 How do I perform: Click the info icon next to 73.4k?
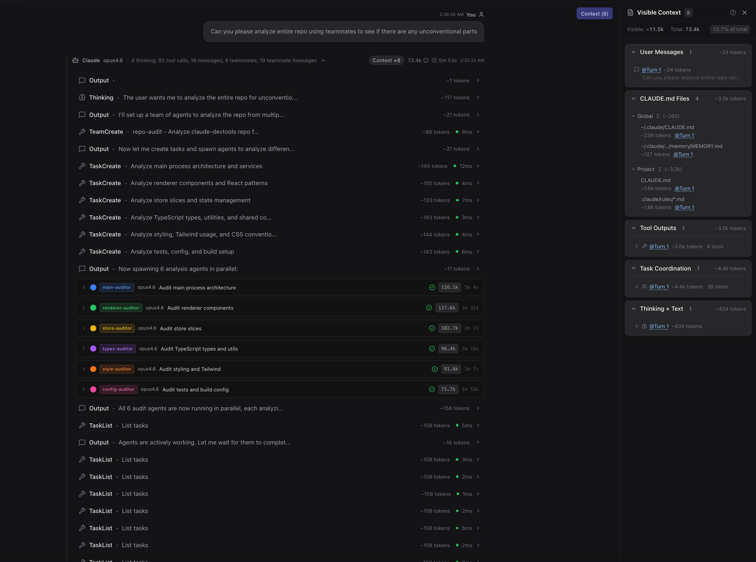tap(426, 60)
